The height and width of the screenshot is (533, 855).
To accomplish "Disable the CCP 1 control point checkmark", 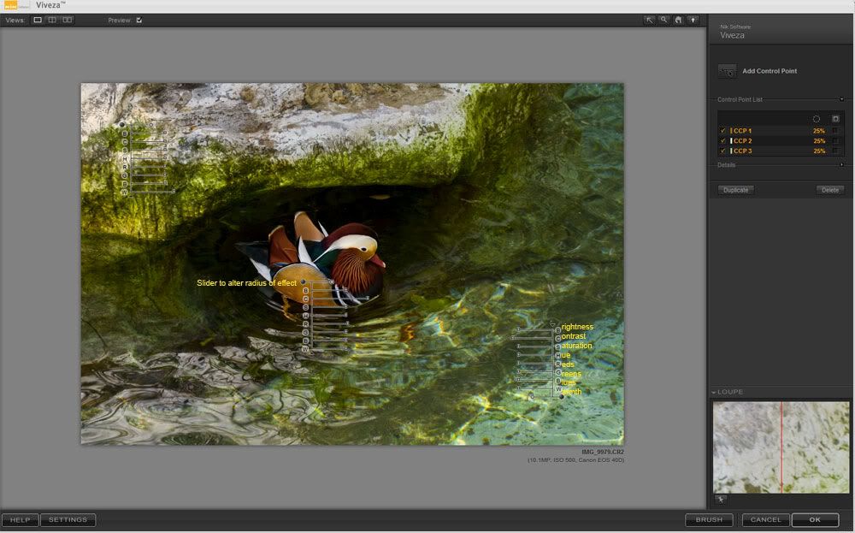I will coord(722,131).
